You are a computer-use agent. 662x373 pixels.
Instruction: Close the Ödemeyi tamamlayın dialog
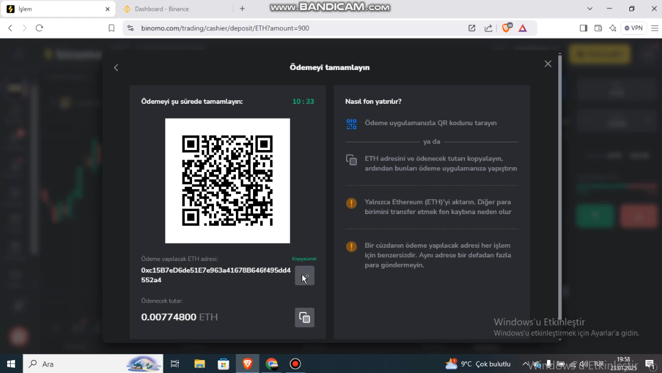coord(548,64)
